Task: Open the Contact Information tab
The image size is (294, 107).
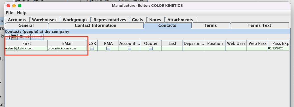Action: tap(96, 25)
